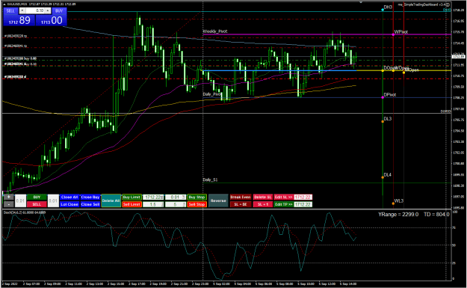Click the YRange = 2299.0 text
The image size is (467, 288).
coord(398,215)
